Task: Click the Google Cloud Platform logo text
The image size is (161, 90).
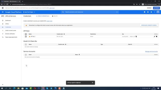Action: (x=13, y=12)
